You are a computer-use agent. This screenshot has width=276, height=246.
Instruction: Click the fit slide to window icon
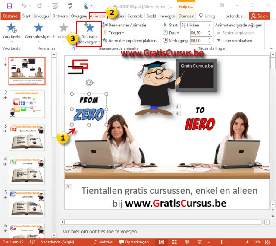pyautogui.click(x=267, y=242)
